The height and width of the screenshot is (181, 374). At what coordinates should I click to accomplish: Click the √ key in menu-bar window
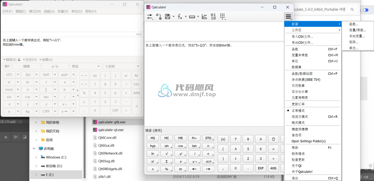[x=46, y=82]
